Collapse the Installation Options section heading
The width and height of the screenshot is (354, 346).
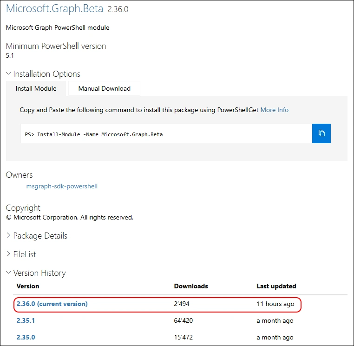coord(46,74)
